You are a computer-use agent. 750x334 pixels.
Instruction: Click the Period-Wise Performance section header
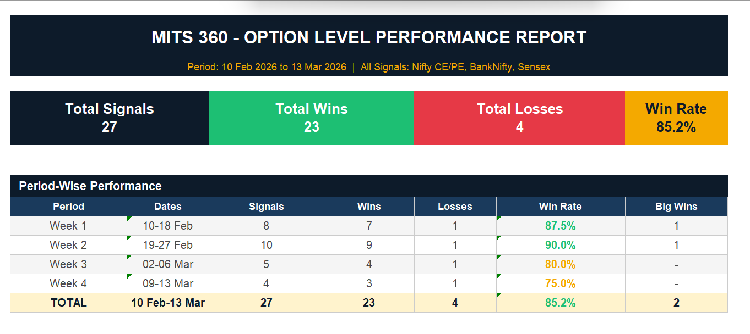(90, 186)
